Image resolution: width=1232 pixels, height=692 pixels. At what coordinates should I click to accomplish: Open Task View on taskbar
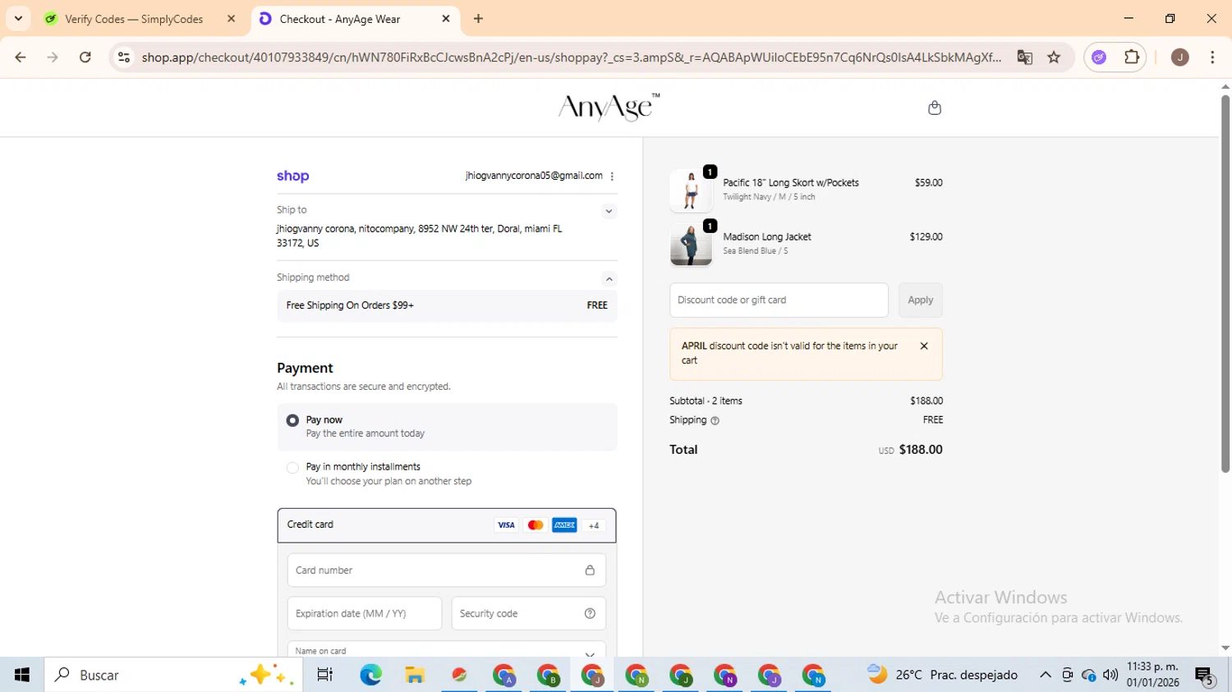[x=325, y=675]
